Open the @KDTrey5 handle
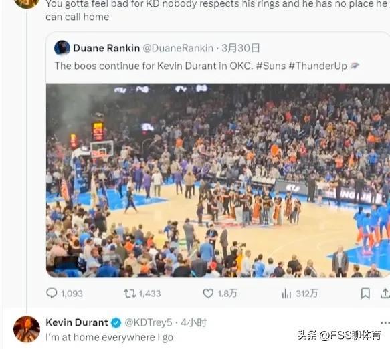Screen dimensions: 390x349 point(149,323)
